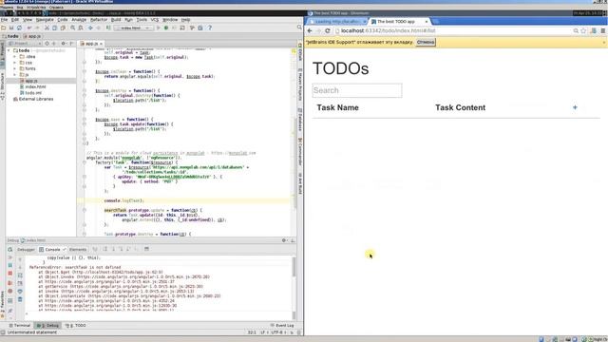608x342 pixels.
Task: Open the Event Log
Action: point(282,325)
